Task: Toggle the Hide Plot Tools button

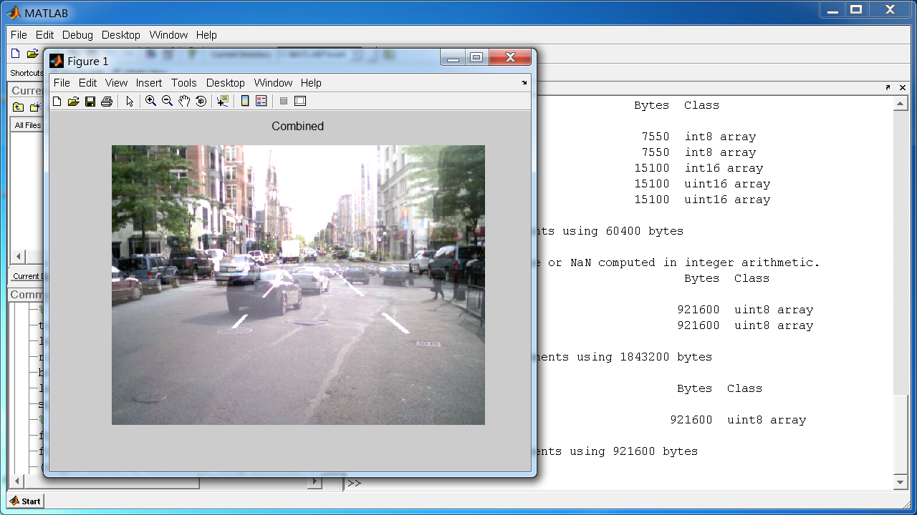Action: pyautogui.click(x=284, y=101)
